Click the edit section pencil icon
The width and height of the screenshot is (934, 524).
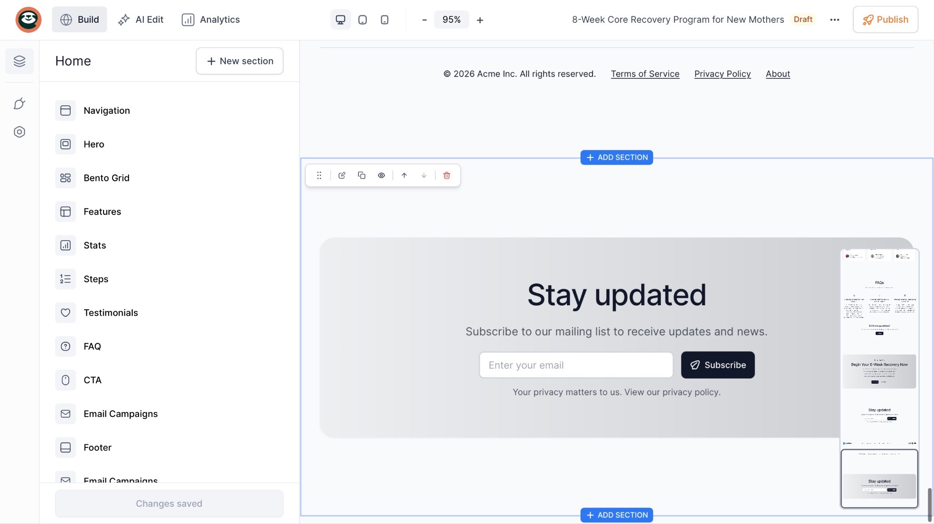[342, 175]
